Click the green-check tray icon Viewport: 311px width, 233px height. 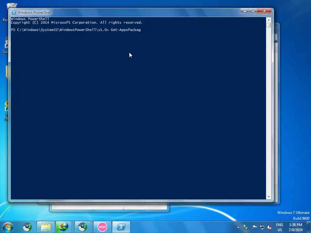245,227
